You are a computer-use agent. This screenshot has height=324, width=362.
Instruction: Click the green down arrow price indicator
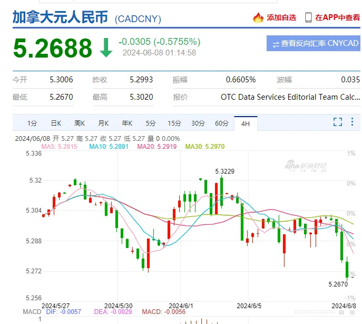[106, 47]
